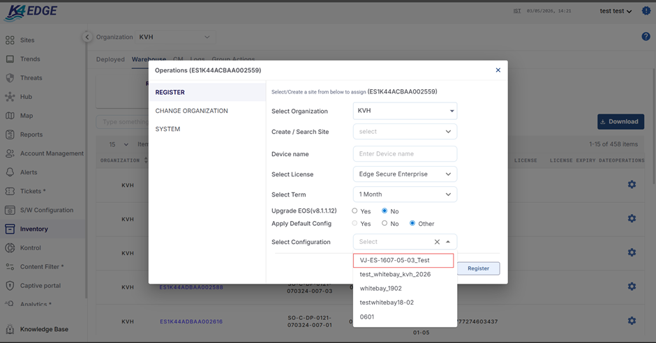
Task: Select No for Apply Default Config
Action: pyautogui.click(x=385, y=224)
